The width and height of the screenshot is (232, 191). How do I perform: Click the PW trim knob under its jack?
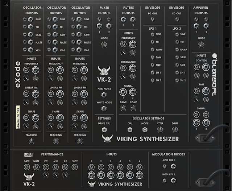(46, 175)
